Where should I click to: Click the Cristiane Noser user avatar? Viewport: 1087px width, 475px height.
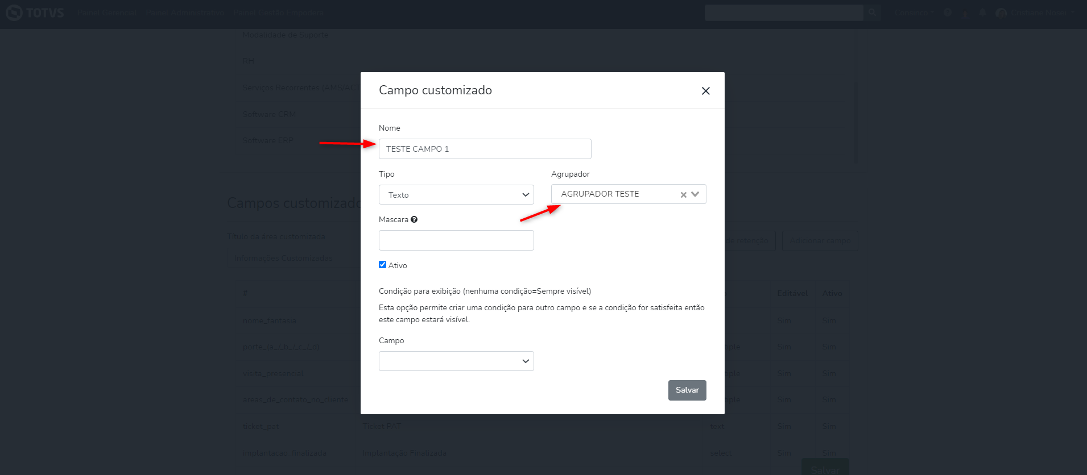pos(1001,13)
